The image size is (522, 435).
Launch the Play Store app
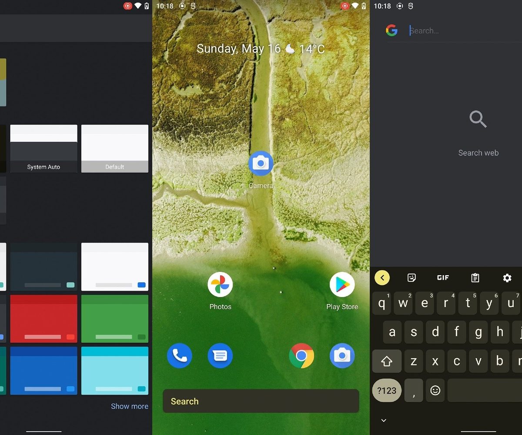coord(342,285)
